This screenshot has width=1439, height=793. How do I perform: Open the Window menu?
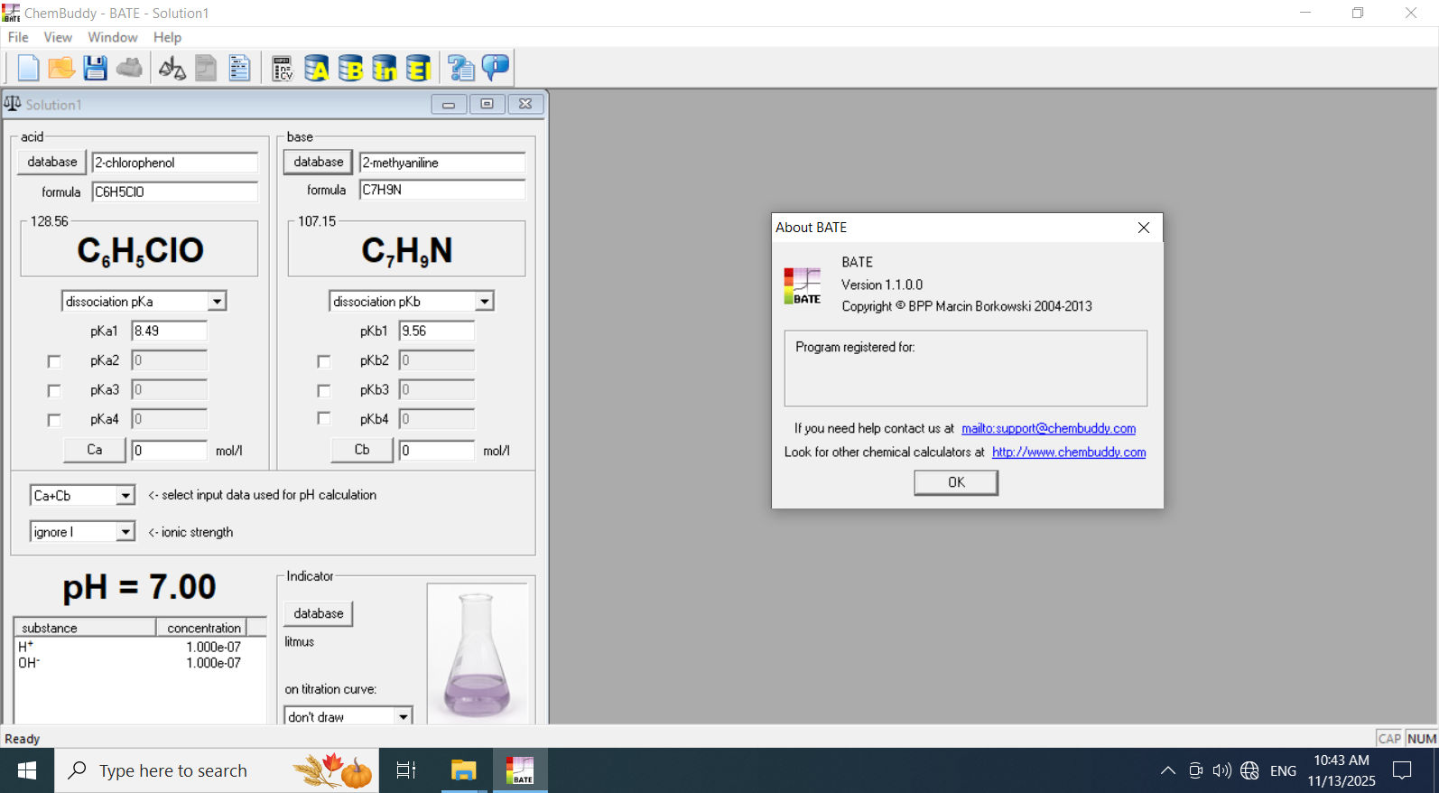pyautogui.click(x=113, y=37)
